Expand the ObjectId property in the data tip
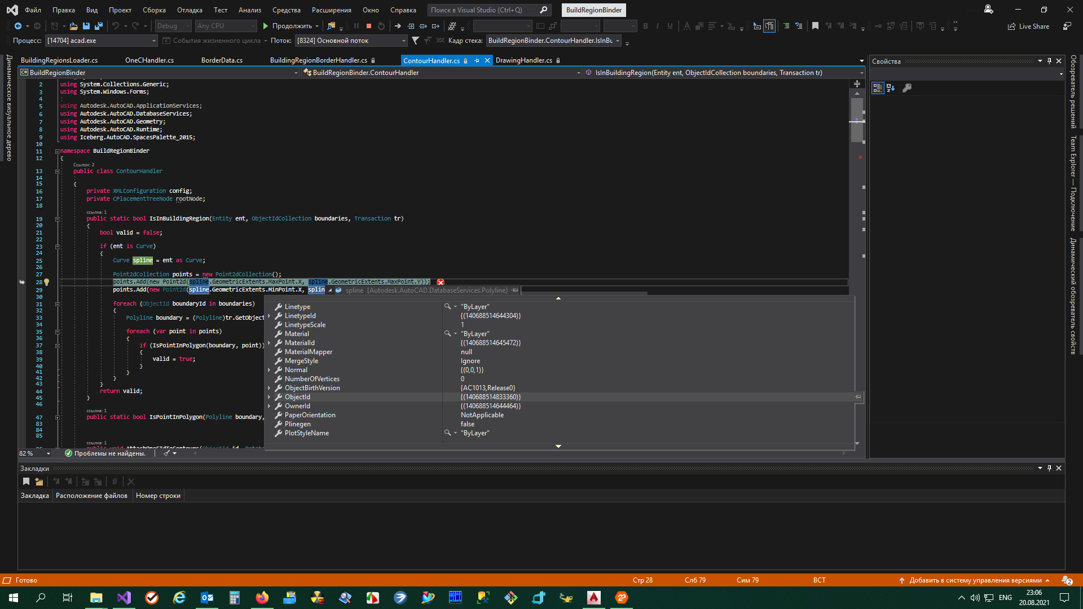Image resolution: width=1083 pixels, height=609 pixels. pos(269,397)
